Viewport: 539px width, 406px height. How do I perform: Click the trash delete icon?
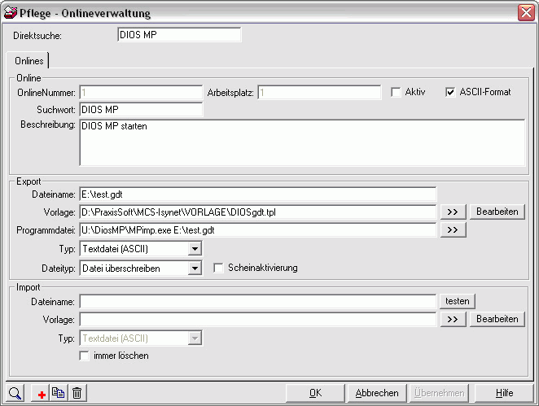[x=77, y=393]
